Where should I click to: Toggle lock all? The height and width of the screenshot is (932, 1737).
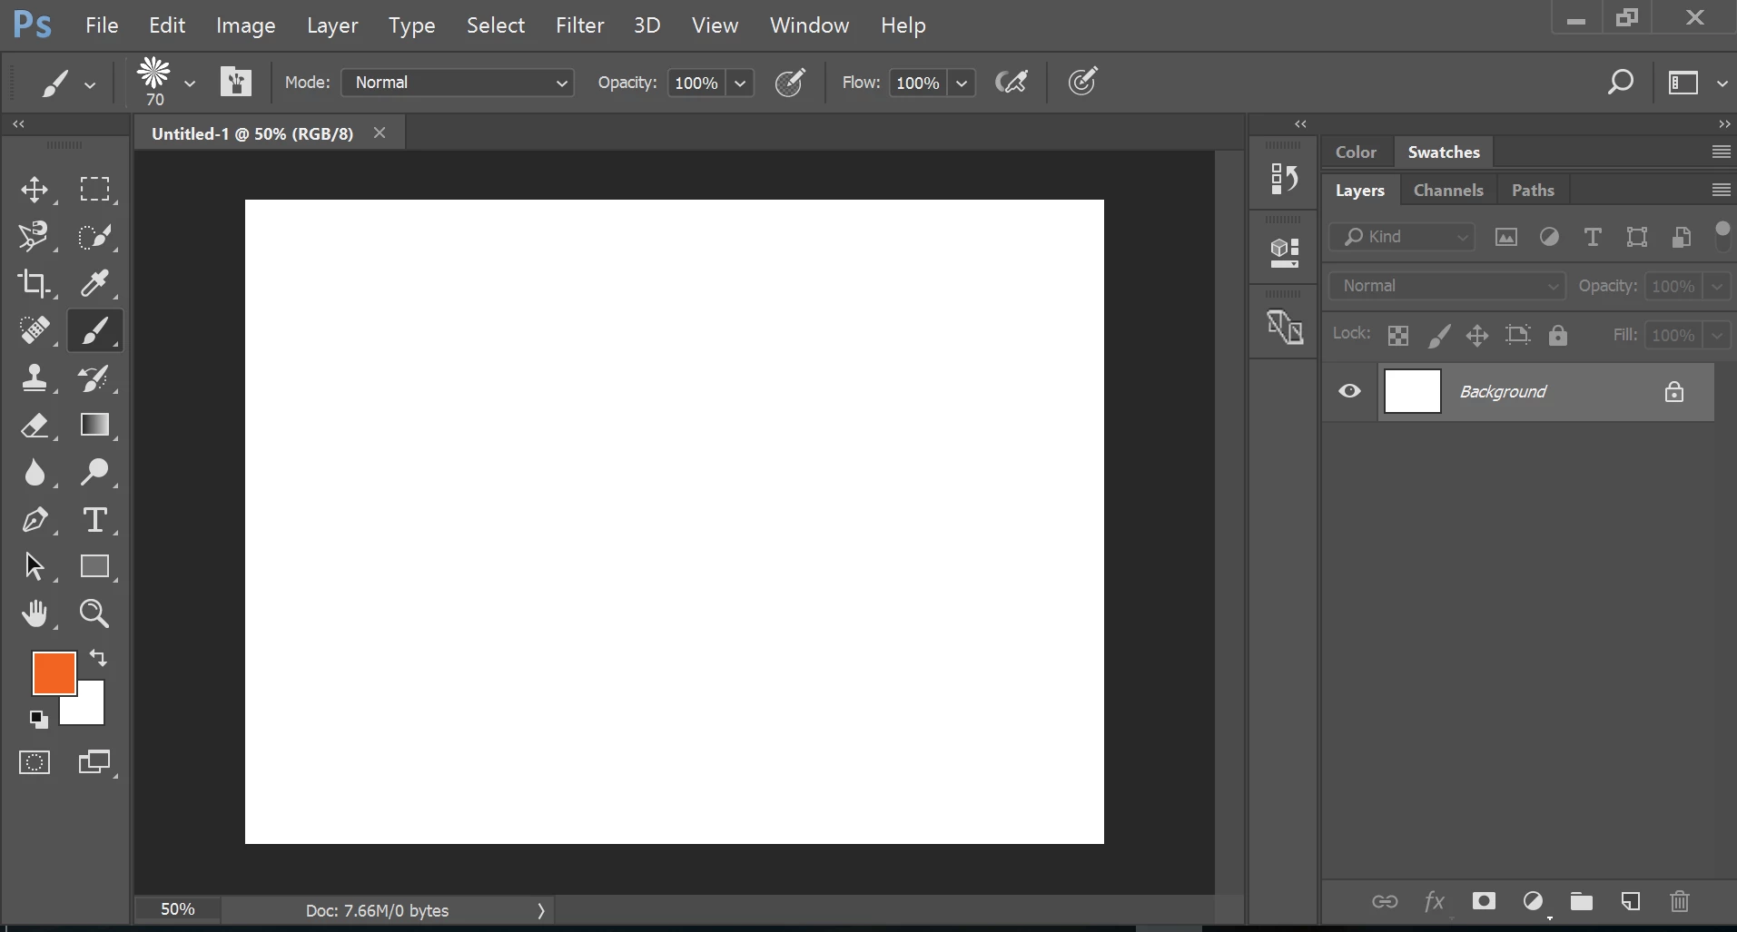[x=1558, y=335]
